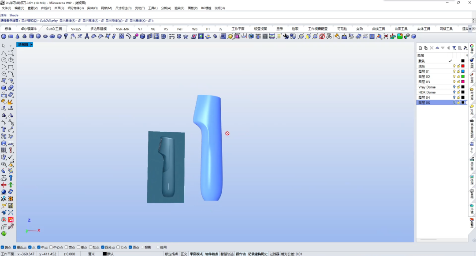Choose the SubD cylinder primitive icon

point(31,36)
